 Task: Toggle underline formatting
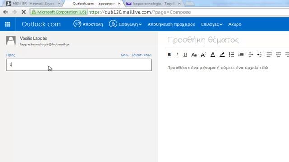tap(185, 54)
